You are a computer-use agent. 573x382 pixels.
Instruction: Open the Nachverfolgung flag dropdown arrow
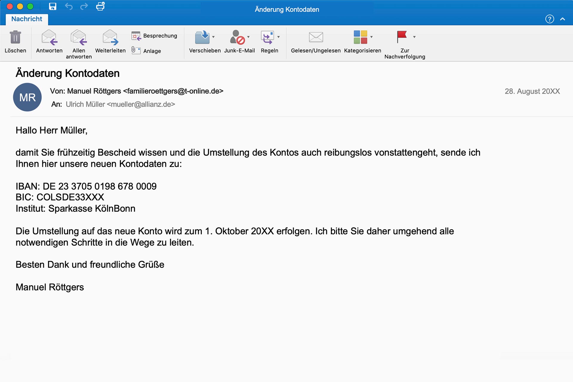[x=414, y=37]
